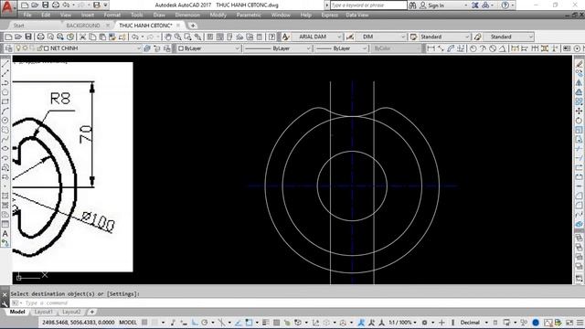Toggle layer on/off lightbulb for NET CHINH
Image resolution: width=585 pixels, height=329 pixels.
pos(18,48)
